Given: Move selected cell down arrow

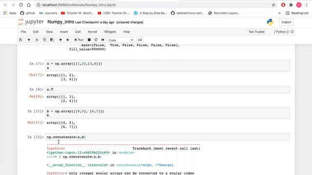Looking at the screenshot, I should pos(68,40).
